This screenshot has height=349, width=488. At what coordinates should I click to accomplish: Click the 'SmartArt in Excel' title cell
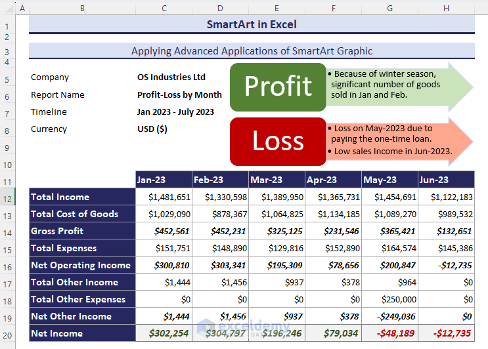coord(252,24)
